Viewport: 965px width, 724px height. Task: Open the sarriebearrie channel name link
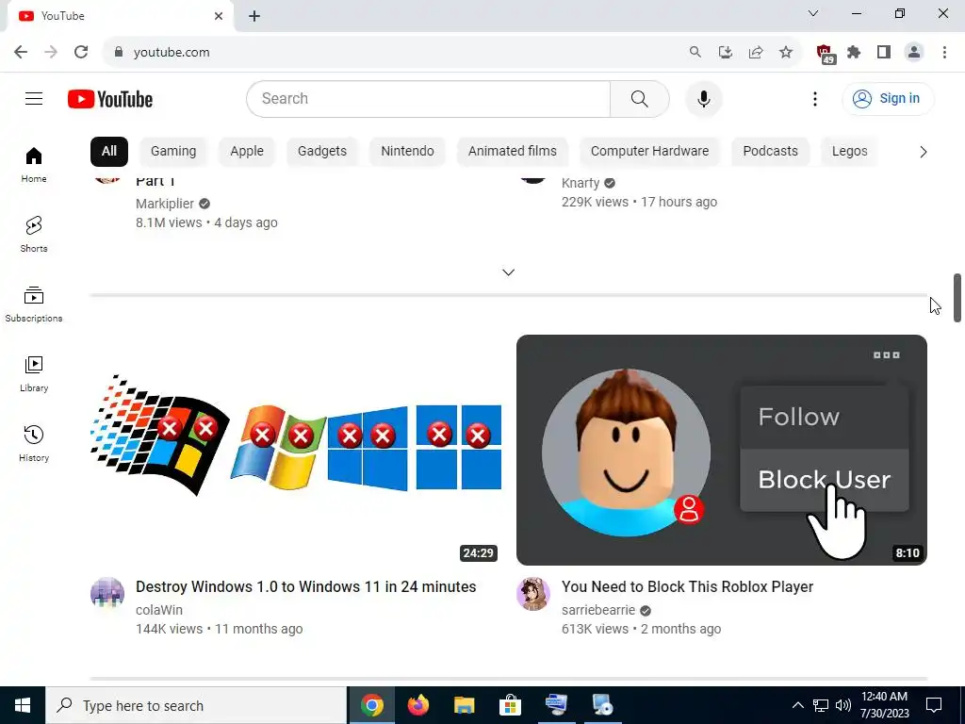coord(598,610)
